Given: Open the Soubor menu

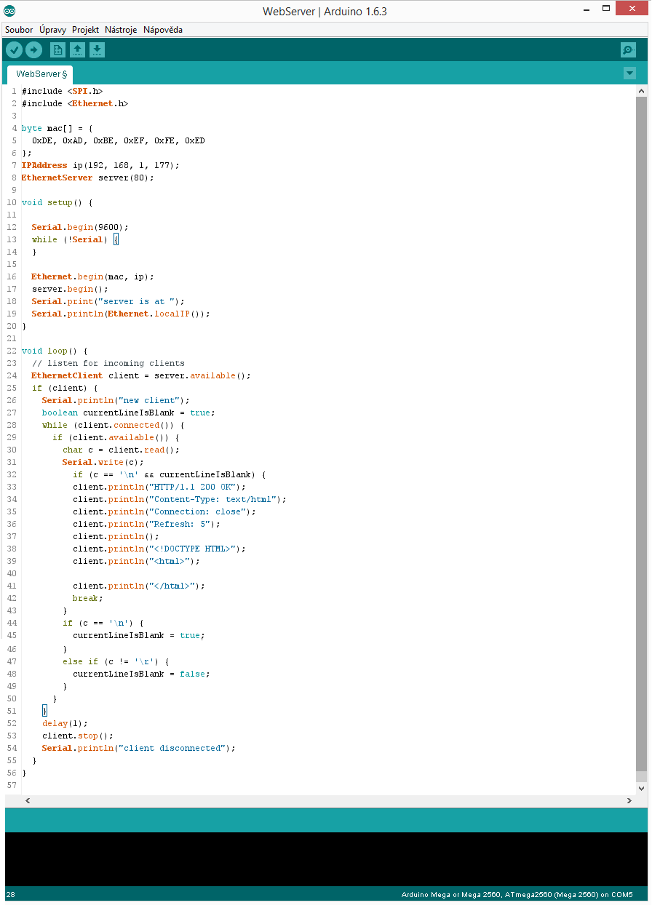Looking at the screenshot, I should coord(19,30).
